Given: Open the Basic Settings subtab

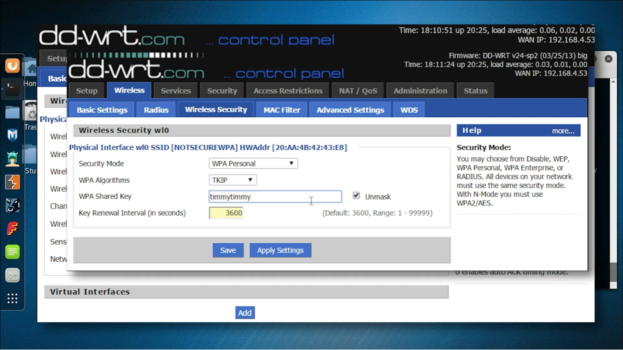Looking at the screenshot, I should 102,110.
